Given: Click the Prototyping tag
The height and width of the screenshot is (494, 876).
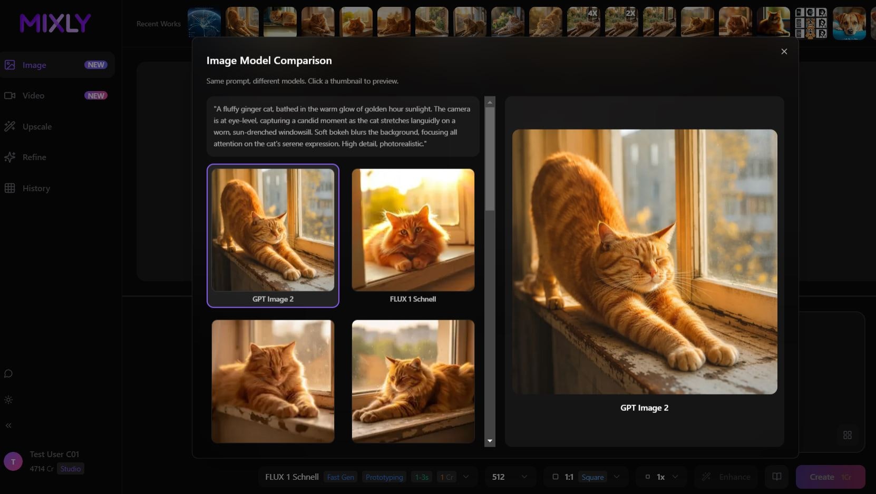Looking at the screenshot, I should [384, 477].
